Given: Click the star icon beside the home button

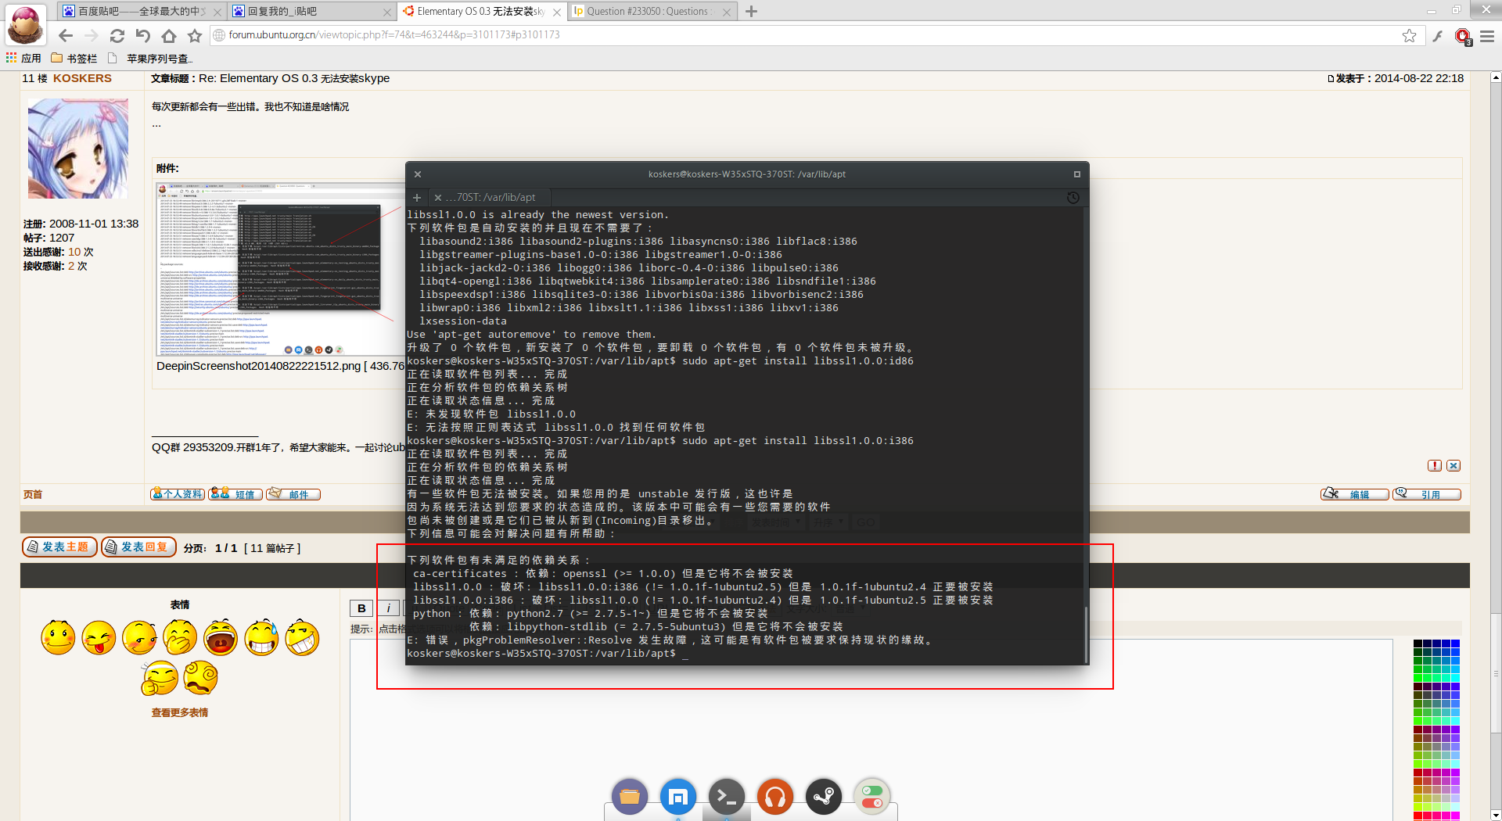Looking at the screenshot, I should coord(195,35).
